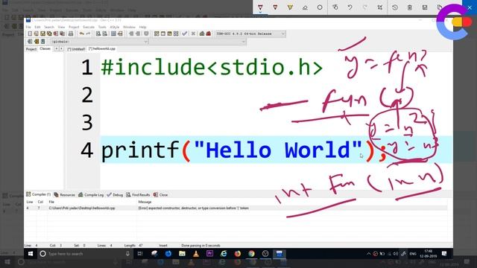Click the compiler error message row

coord(236,208)
